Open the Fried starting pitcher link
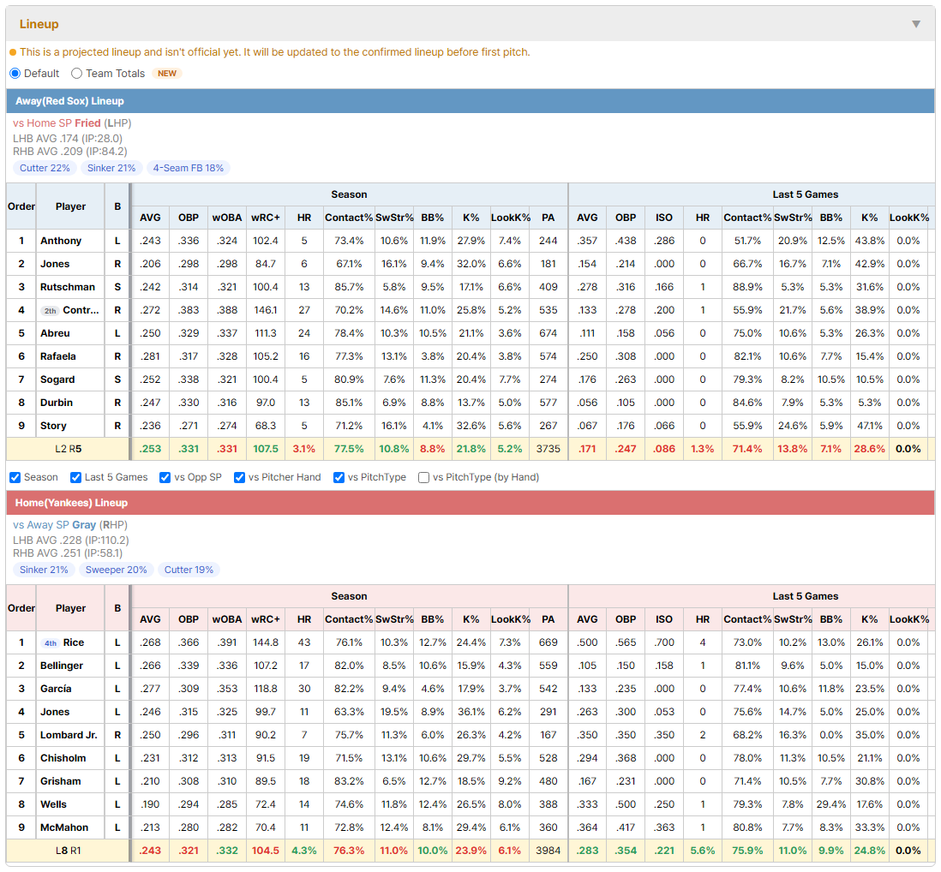The image size is (941, 872). point(87,123)
